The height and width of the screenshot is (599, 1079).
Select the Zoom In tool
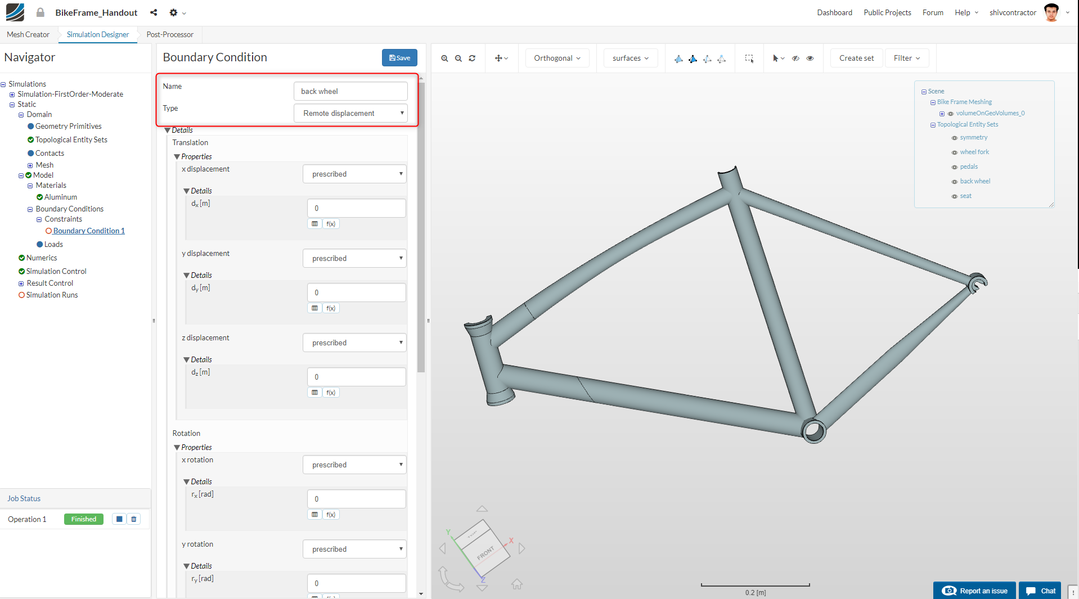pyautogui.click(x=444, y=58)
